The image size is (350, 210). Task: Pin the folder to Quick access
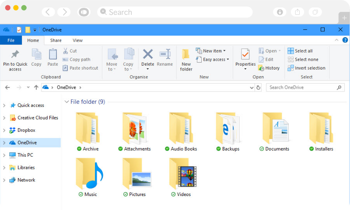tap(15, 60)
